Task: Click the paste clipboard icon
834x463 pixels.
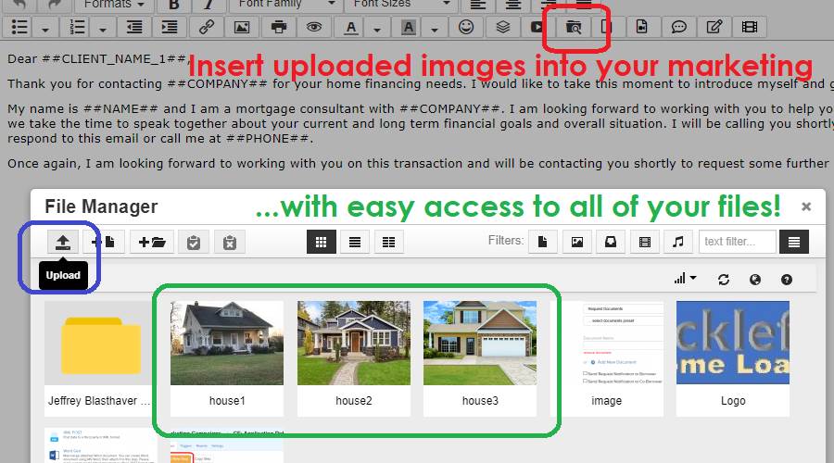Action: 194,243
